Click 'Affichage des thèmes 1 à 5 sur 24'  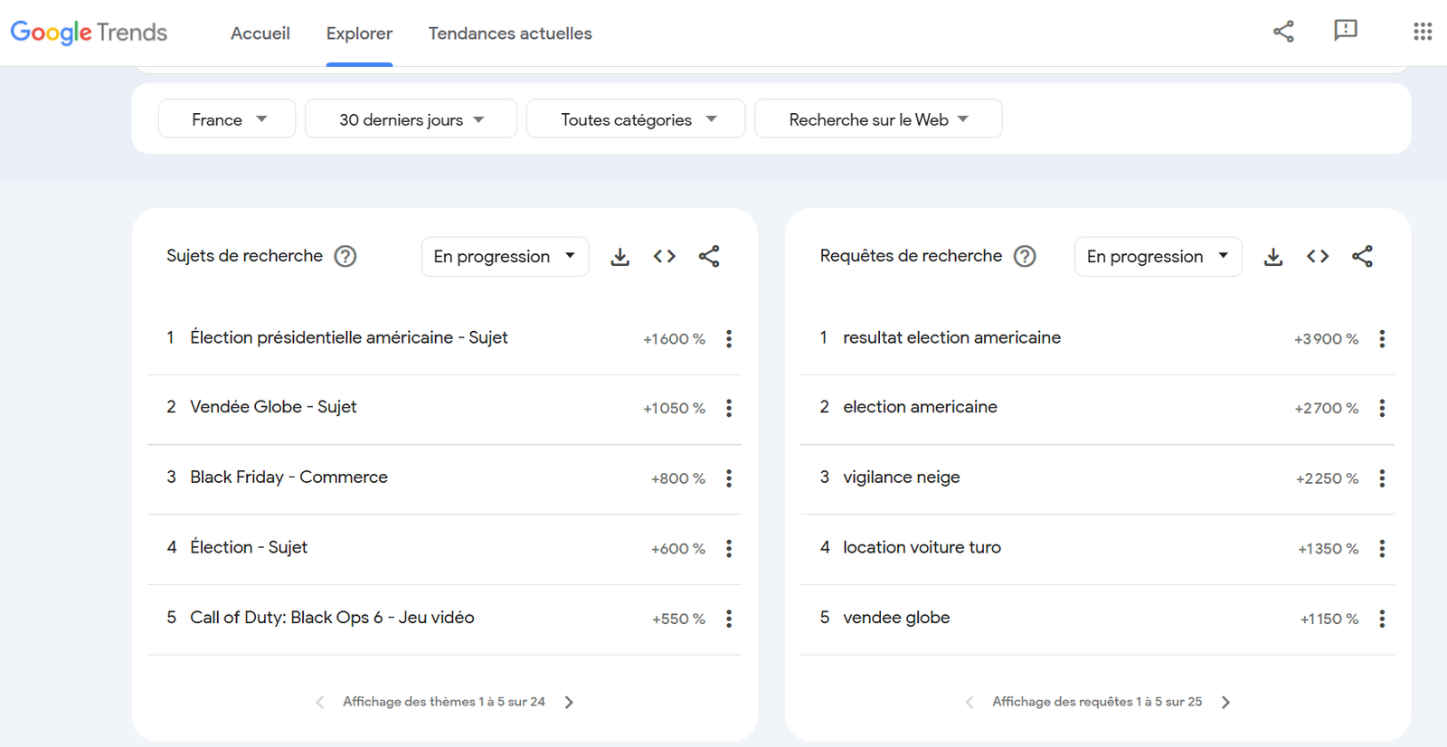[444, 702]
